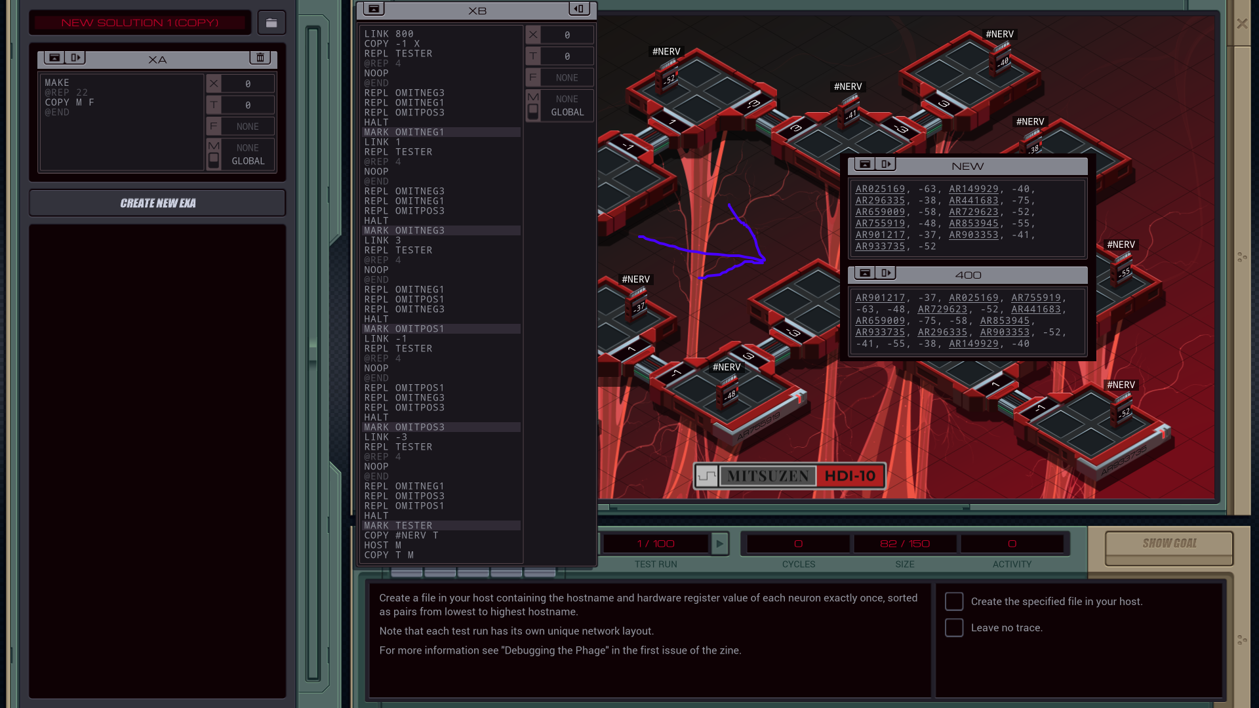Click the step icon on XA header
Viewport: 1259px width, 708px height.
tap(75, 58)
